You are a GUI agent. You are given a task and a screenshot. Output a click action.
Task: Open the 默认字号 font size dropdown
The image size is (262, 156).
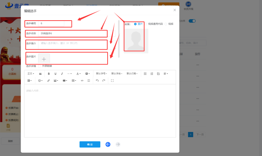pos(102,74)
